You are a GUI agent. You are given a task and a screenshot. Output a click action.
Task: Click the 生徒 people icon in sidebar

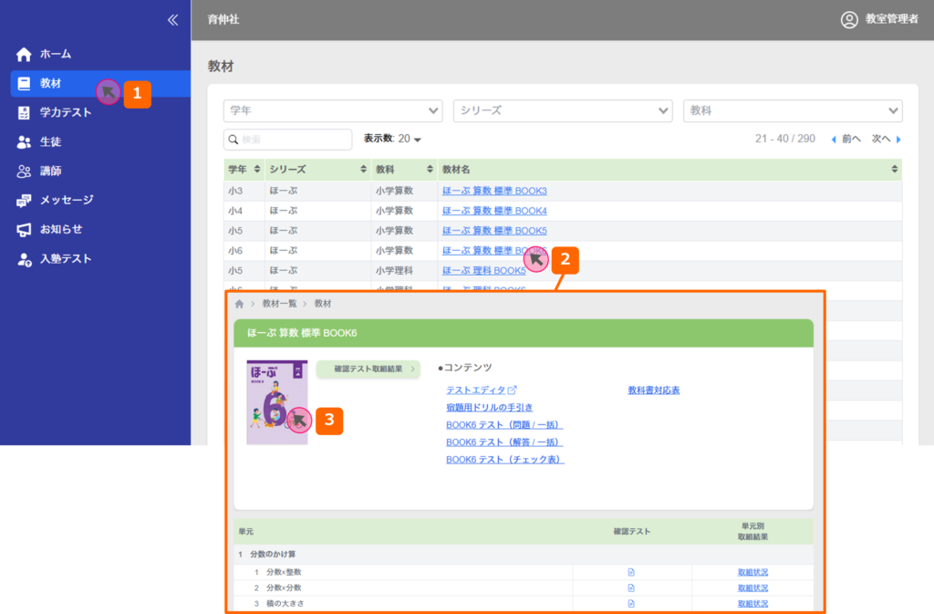tap(25, 142)
